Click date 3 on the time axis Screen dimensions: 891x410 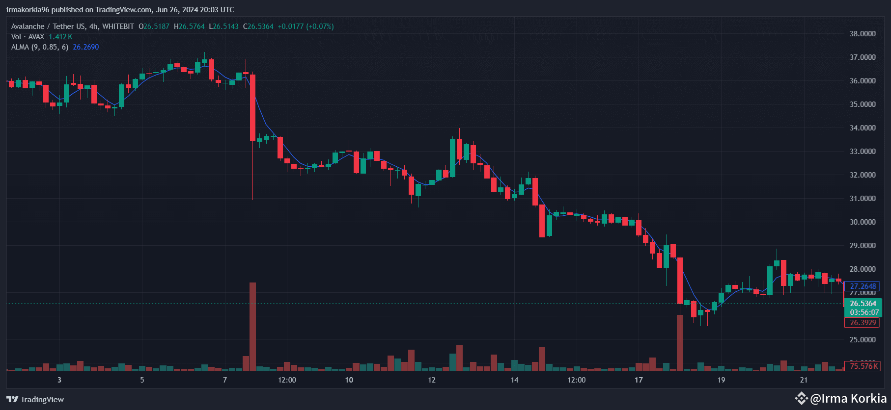59,380
